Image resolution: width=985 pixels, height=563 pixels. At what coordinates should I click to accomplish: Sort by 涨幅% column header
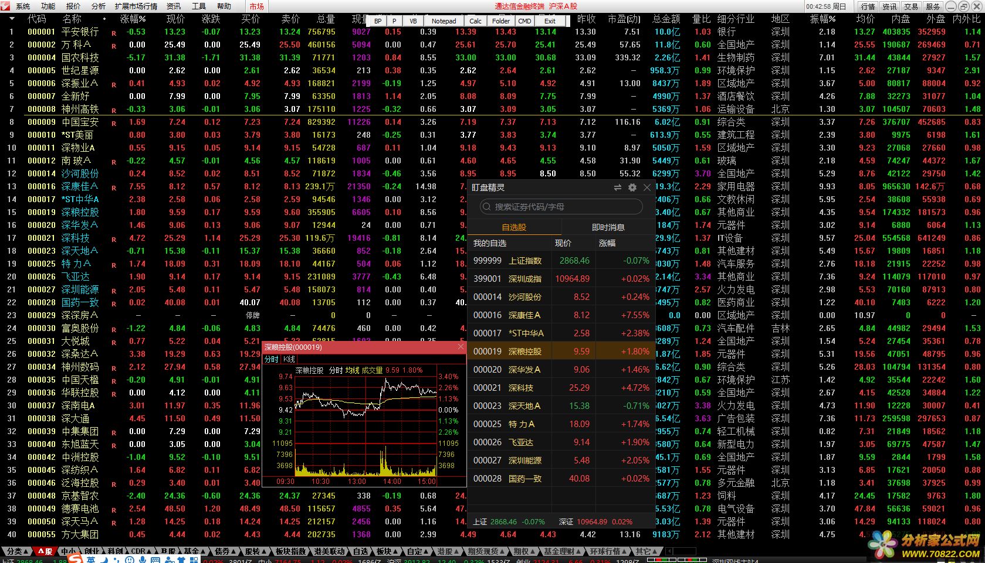click(x=133, y=19)
